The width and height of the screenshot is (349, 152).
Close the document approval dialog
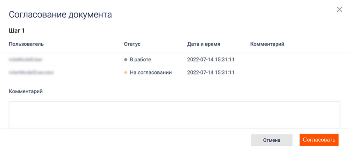point(339,10)
